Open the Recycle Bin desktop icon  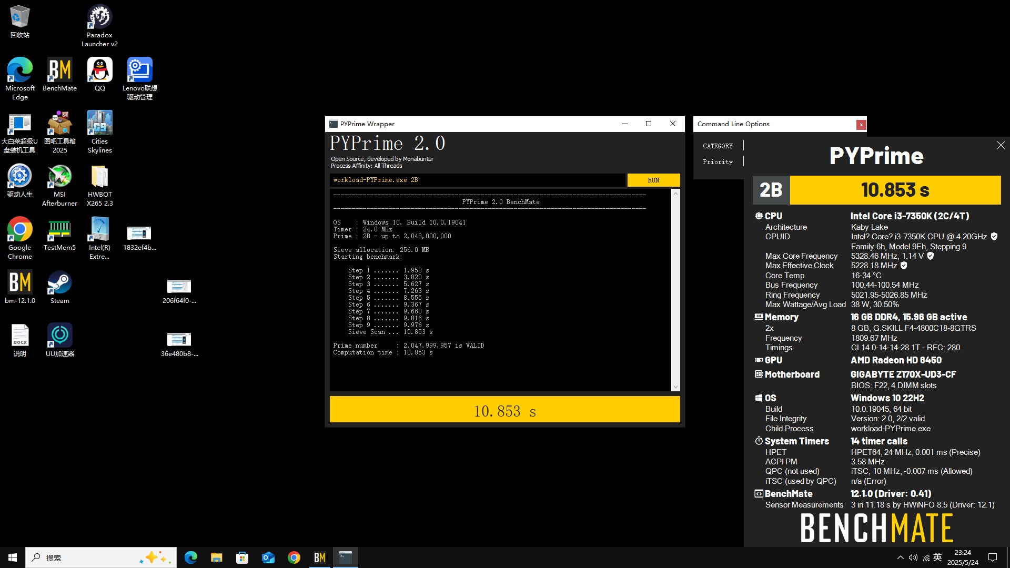(x=19, y=21)
